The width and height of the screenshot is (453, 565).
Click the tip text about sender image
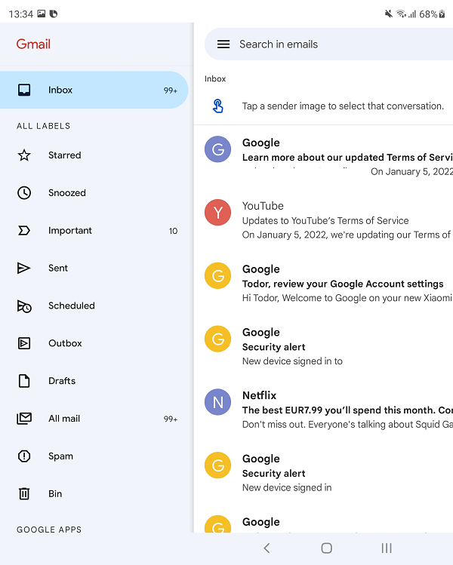pyautogui.click(x=343, y=106)
